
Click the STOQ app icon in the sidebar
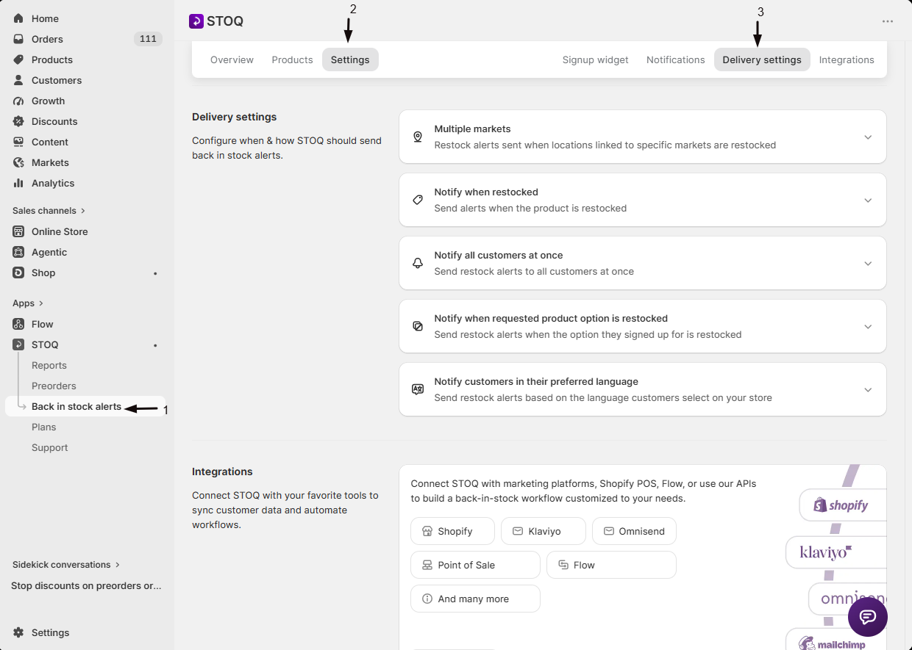[18, 344]
